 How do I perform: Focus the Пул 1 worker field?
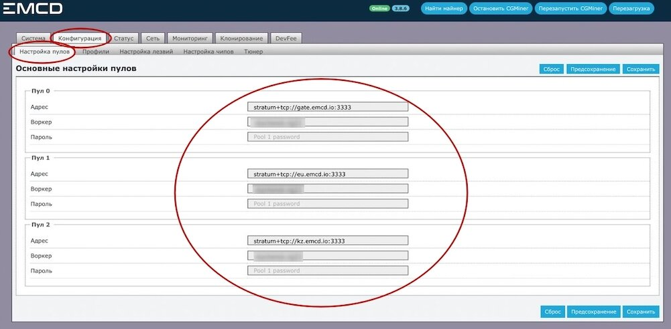click(x=328, y=189)
